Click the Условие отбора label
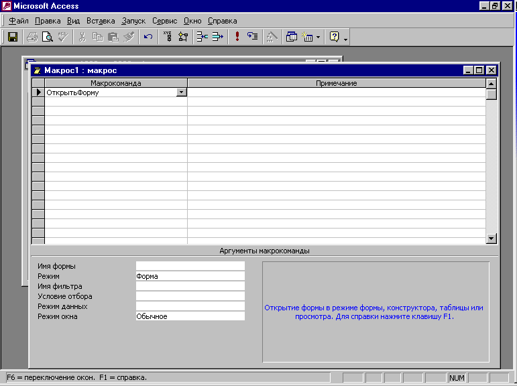The image size is (517, 386). click(x=64, y=296)
